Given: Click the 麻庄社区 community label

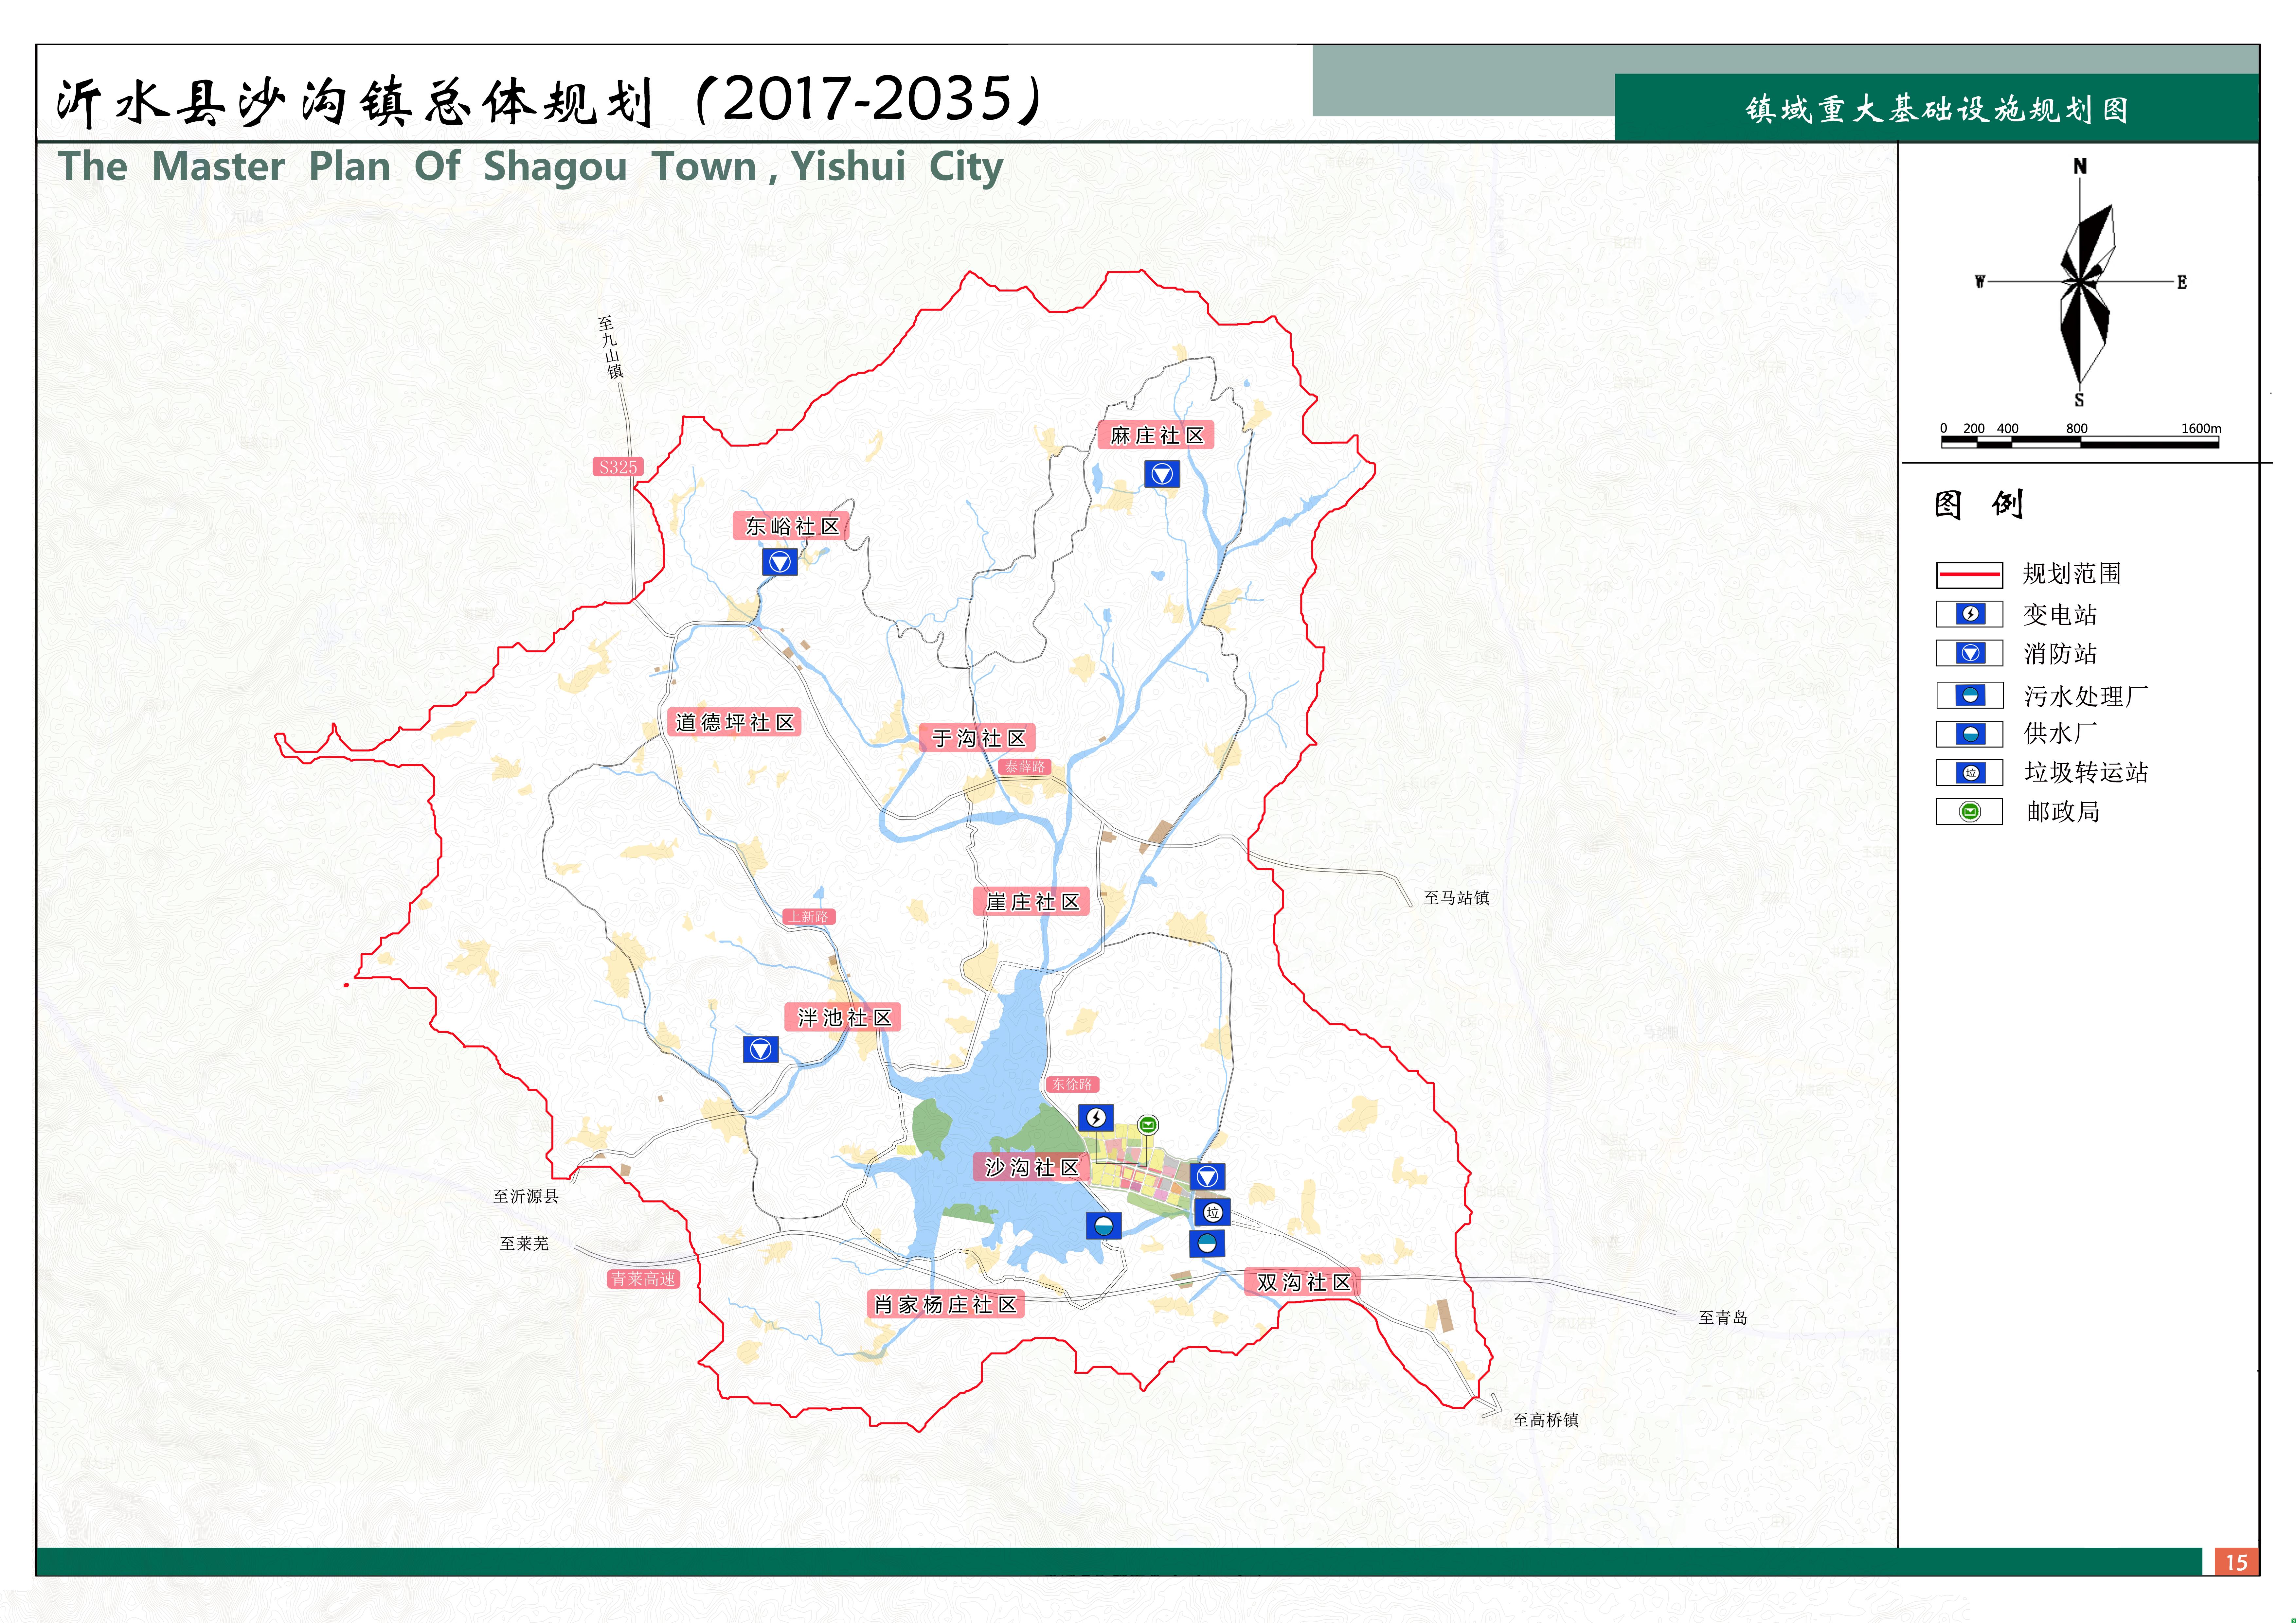Looking at the screenshot, I should coord(1156,435).
